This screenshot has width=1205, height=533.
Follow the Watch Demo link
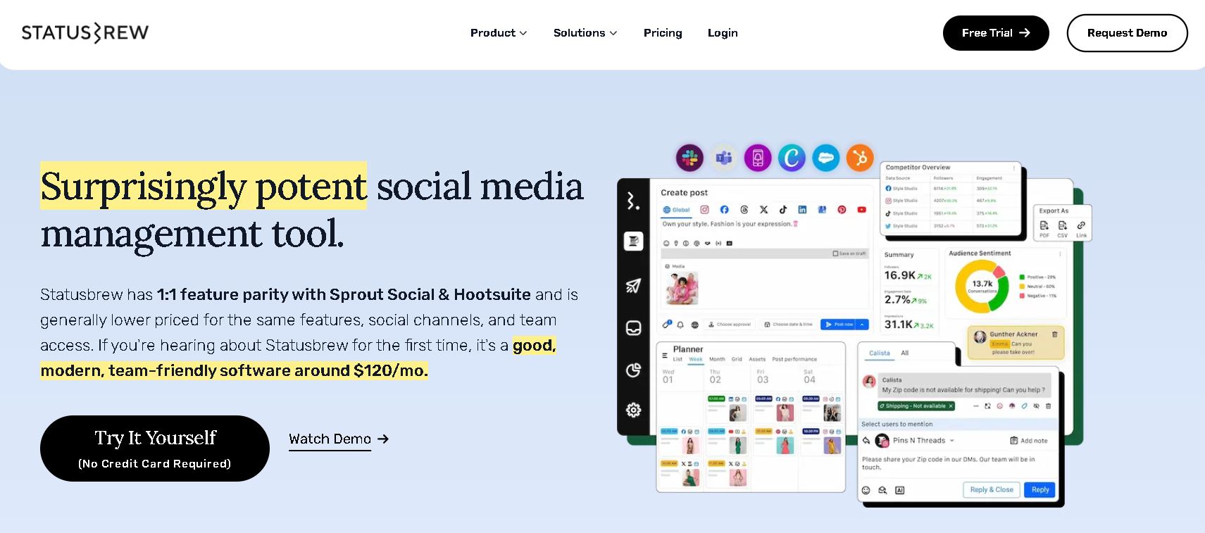click(339, 439)
